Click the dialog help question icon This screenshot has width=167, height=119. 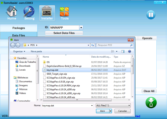[x=130, y=51]
